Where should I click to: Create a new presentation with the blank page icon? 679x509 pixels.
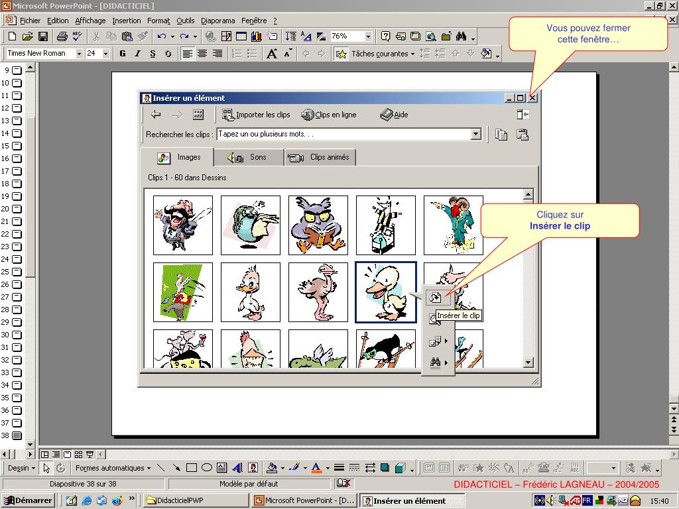[13, 36]
